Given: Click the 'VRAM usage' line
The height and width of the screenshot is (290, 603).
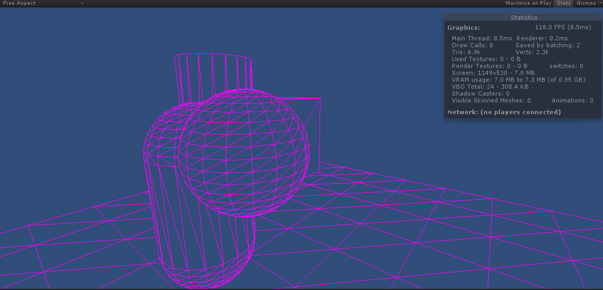Looking at the screenshot, I should (x=519, y=80).
